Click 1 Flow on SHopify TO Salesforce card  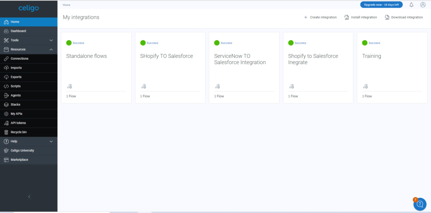[x=145, y=96]
